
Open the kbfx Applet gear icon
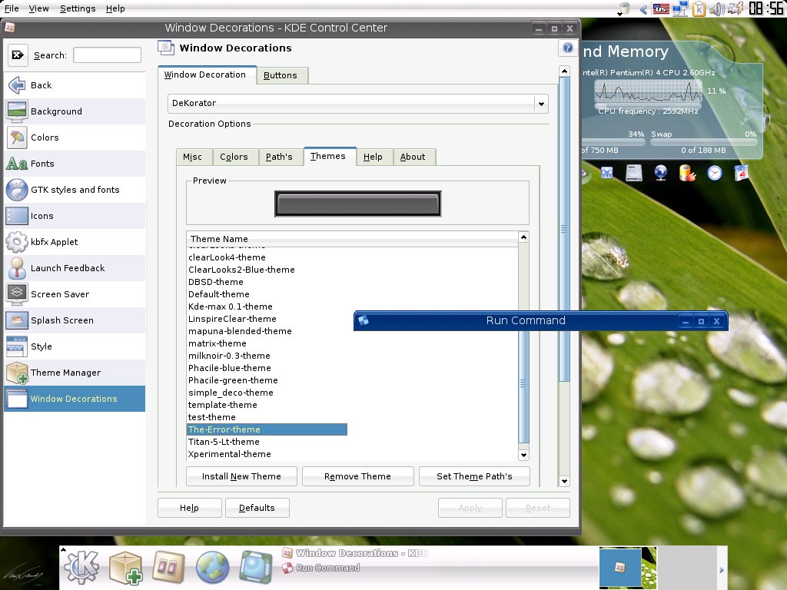(x=17, y=242)
